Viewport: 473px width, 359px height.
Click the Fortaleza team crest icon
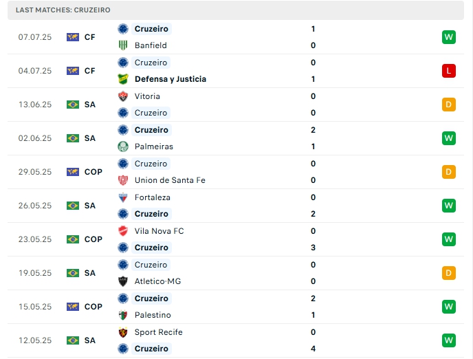(123, 197)
